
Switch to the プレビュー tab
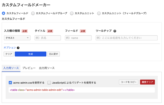click(x=29, y=68)
